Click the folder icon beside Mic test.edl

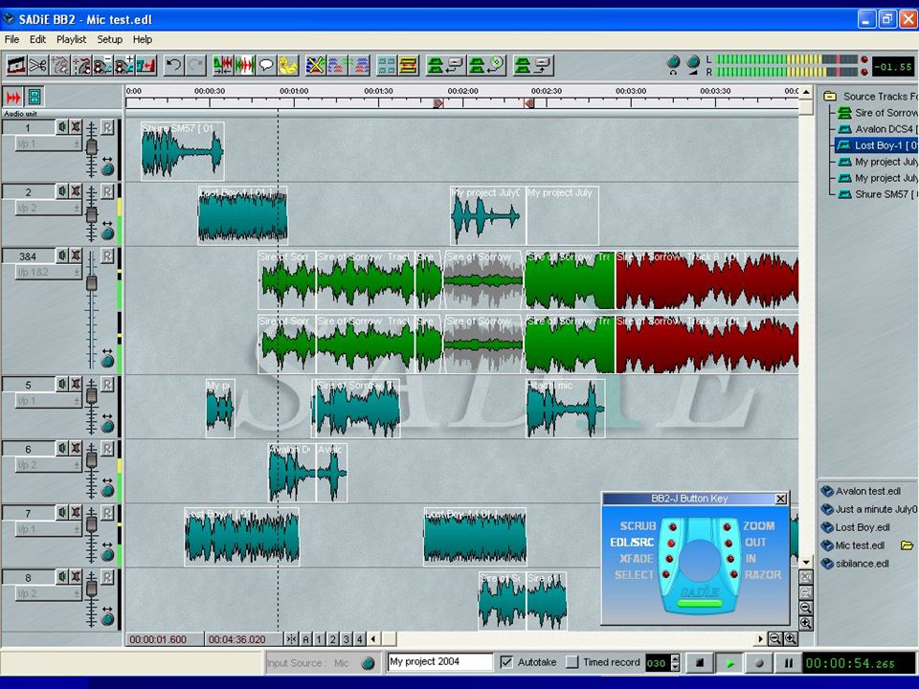(x=908, y=545)
